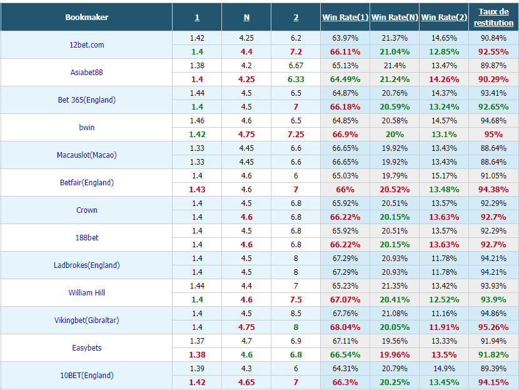Click the Vikingbet(Gibraltar) link
This screenshot has height=390, width=519.
[x=87, y=320]
